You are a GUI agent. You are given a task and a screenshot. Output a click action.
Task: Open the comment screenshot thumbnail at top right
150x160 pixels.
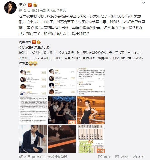91,82
